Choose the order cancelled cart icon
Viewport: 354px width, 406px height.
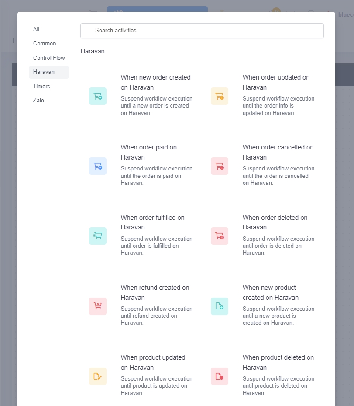(220, 166)
